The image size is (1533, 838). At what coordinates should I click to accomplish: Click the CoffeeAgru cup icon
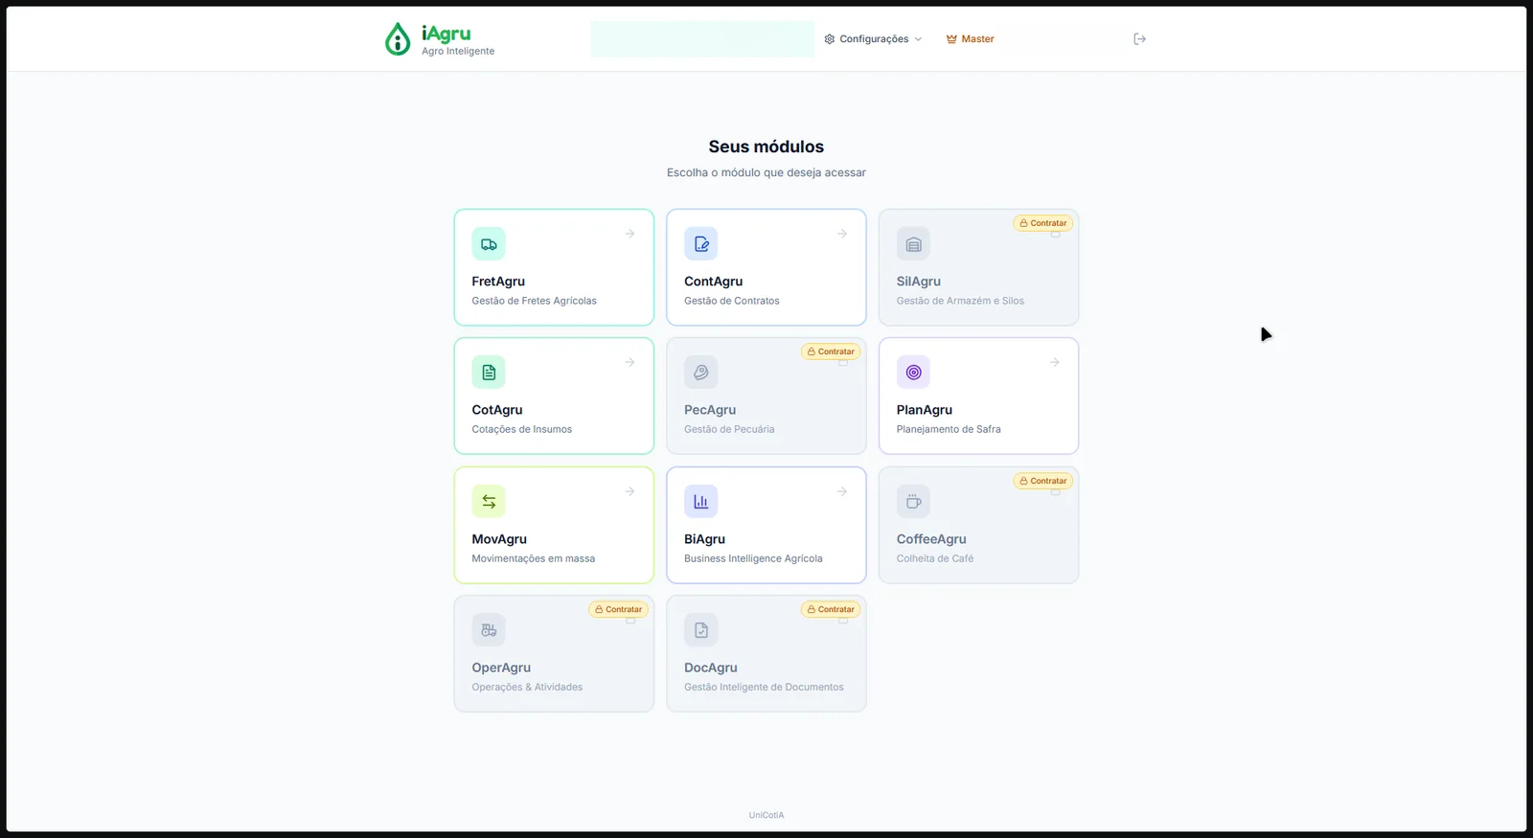tap(913, 501)
